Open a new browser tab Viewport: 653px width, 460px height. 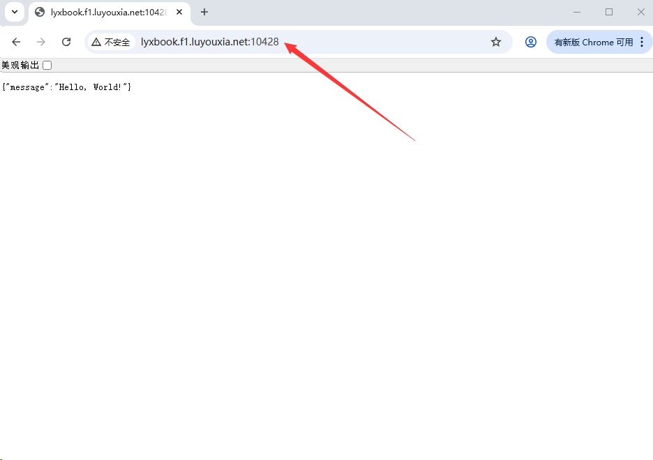point(204,12)
